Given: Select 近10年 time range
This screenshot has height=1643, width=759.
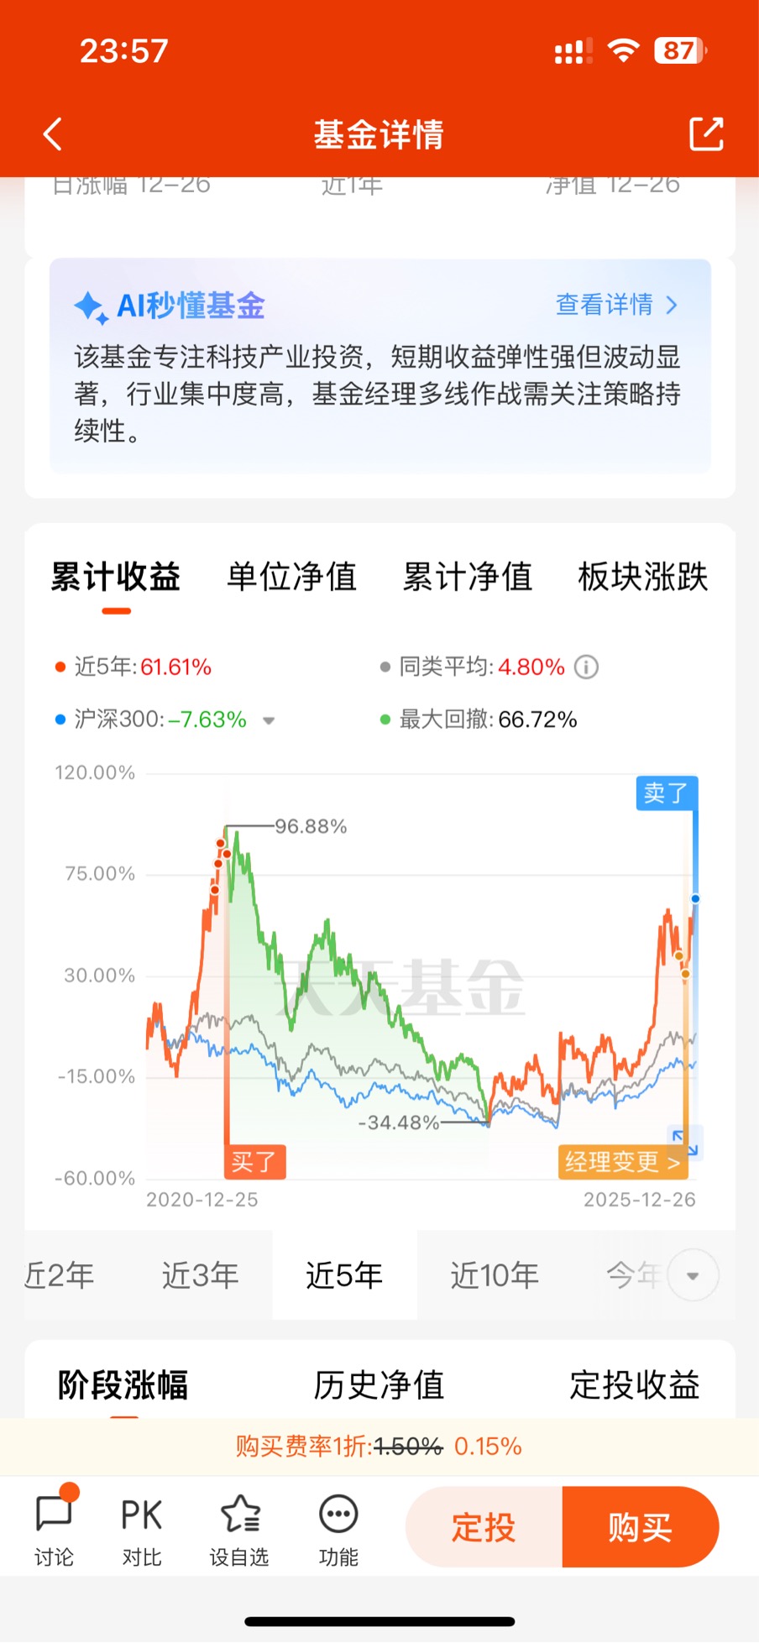Looking at the screenshot, I should pyautogui.click(x=495, y=1275).
